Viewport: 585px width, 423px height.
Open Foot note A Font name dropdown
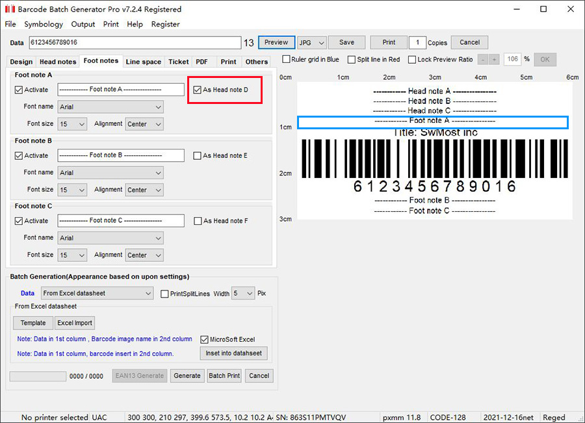pos(110,107)
